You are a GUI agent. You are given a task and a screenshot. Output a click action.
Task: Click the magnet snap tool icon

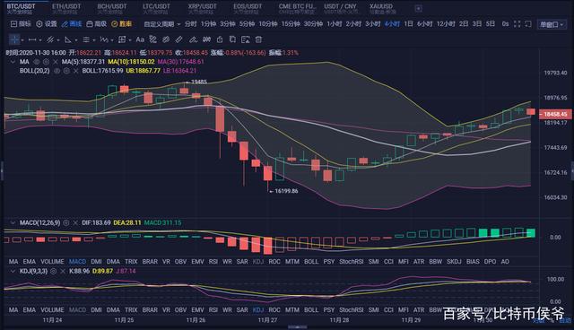coord(207,39)
